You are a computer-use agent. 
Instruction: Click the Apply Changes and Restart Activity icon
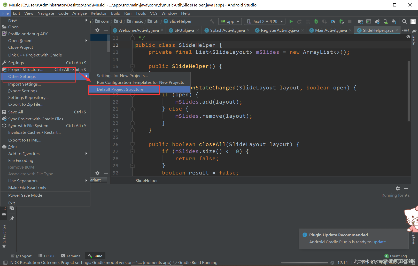click(299, 21)
